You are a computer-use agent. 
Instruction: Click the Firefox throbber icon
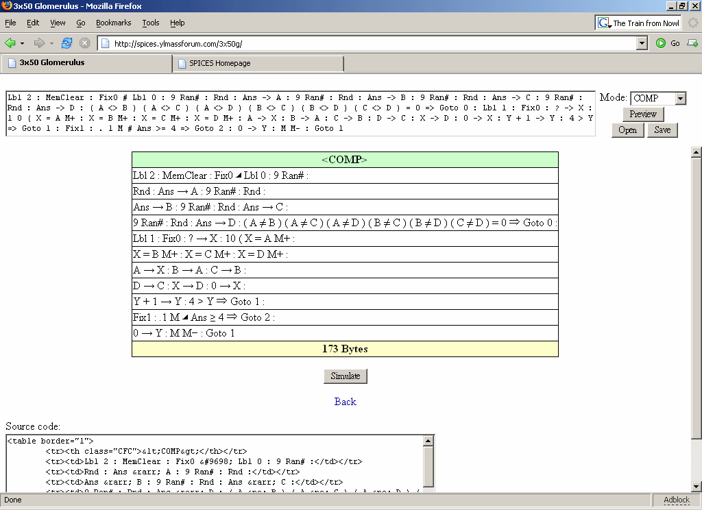click(x=693, y=23)
